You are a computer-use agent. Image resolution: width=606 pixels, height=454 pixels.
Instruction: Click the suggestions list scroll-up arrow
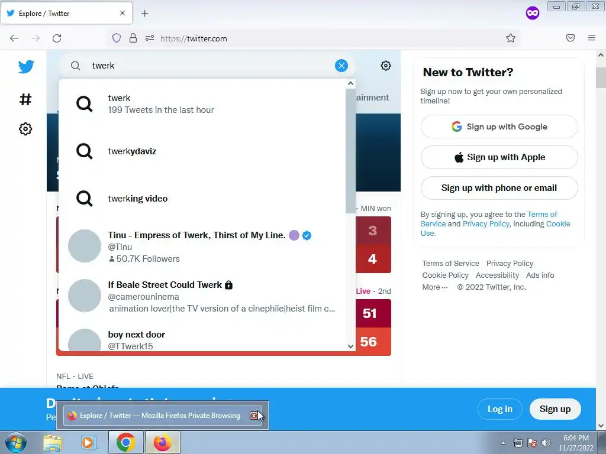point(350,83)
